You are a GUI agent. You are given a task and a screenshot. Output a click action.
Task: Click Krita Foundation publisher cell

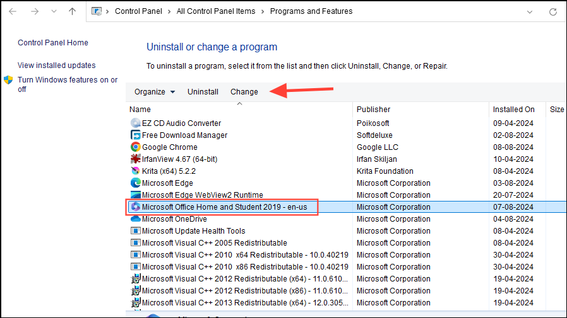coord(385,171)
